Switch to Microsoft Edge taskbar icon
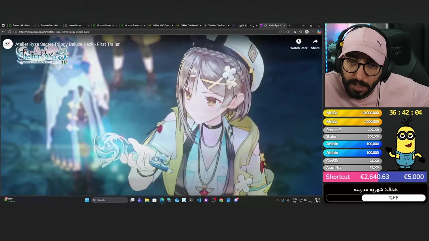This screenshot has width=429, height=241. click(x=162, y=200)
